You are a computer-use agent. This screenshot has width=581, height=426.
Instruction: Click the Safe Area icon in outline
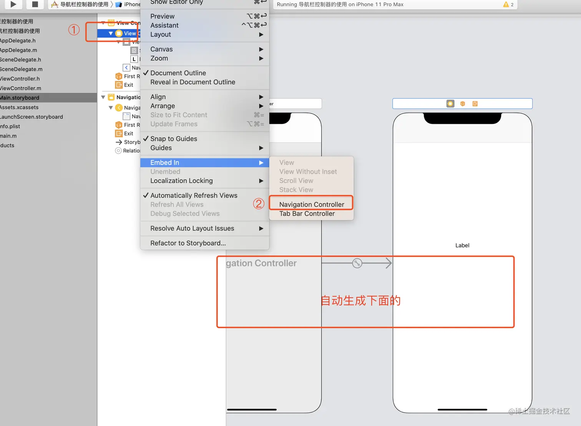click(134, 50)
